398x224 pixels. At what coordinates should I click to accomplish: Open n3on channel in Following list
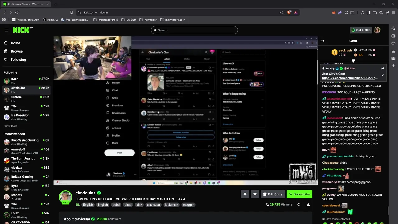coord(26,81)
